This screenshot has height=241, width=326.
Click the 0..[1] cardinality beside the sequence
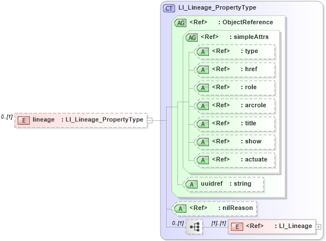click(178, 223)
